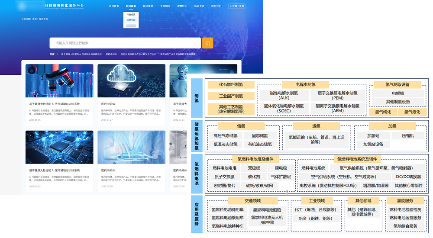Viewport: 433px width, 238px height.
Task: Click hot search 基于AI的工业视觉缺陷检测高端装备
Action: click(178, 55)
